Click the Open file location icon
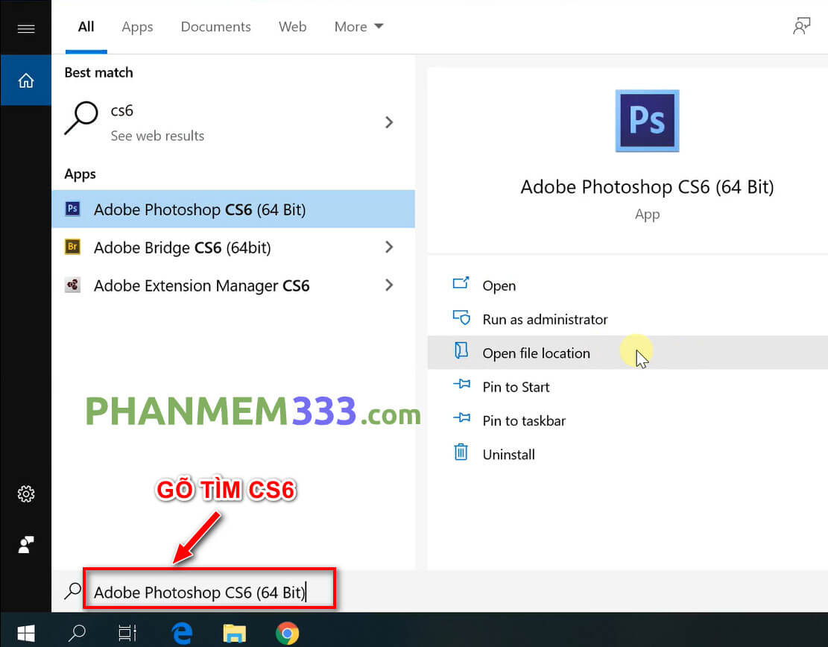Viewport: 828px width, 647px height. 461,350
